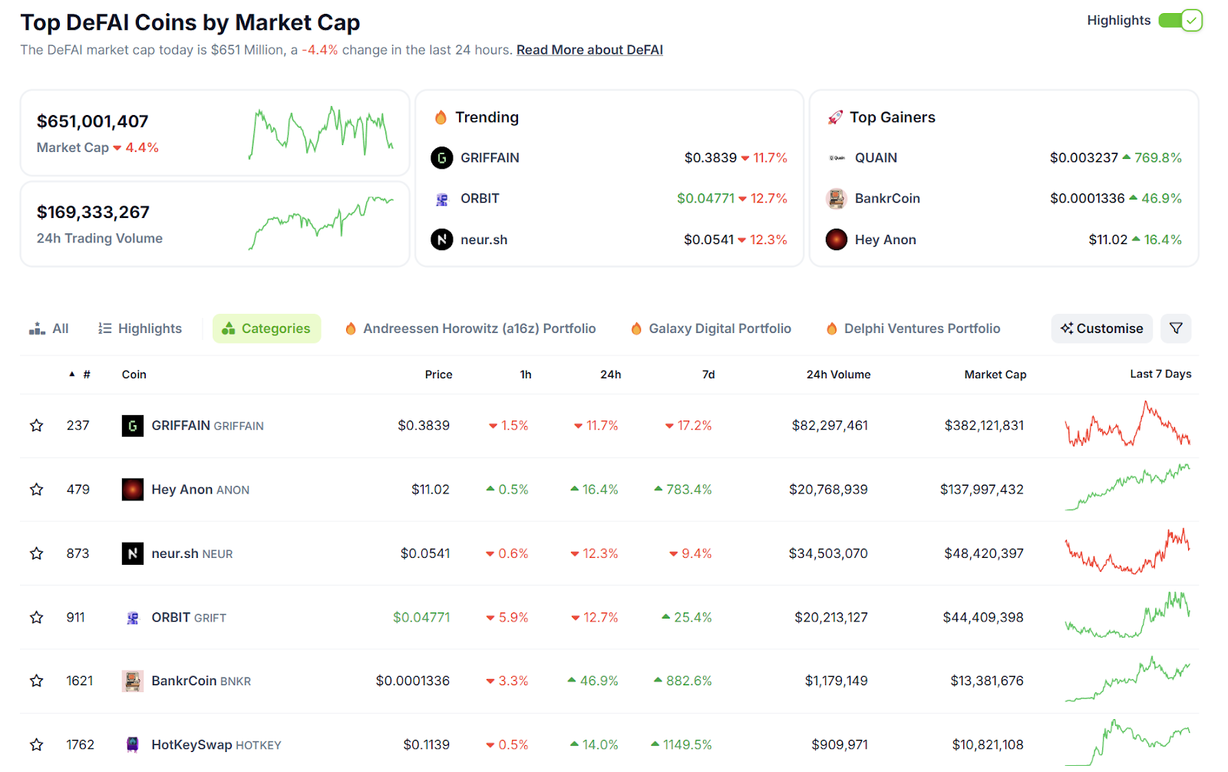1228x772 pixels.
Task: Star neur.sh as a favorite
Action: tap(36, 553)
